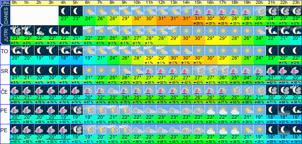The height and width of the screenshot is (144, 302).
Task: Click the moon icon for today at 4h
Action: tap(65, 11)
